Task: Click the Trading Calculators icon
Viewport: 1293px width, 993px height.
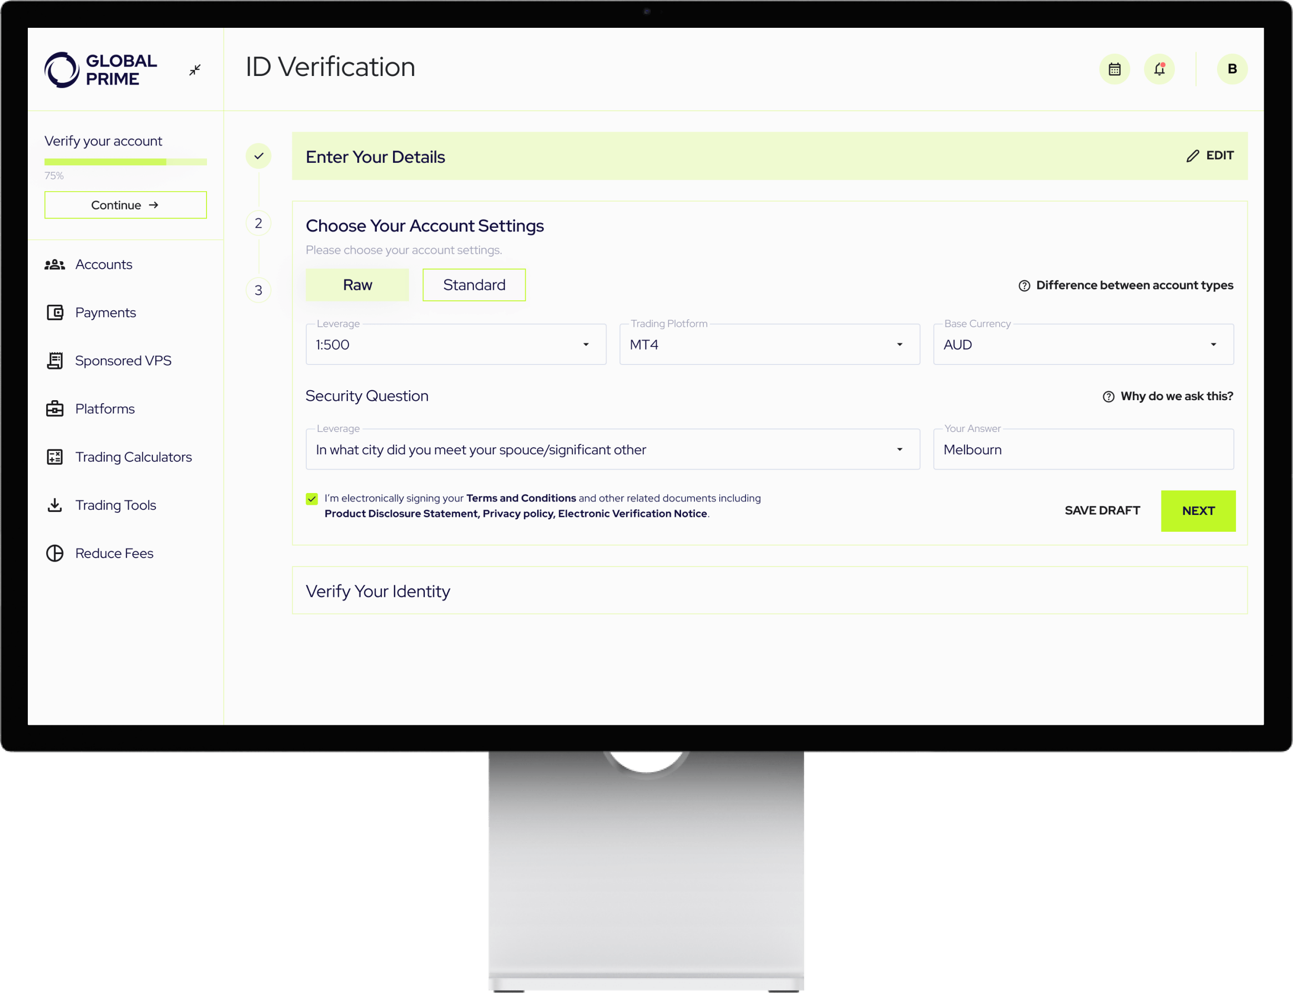Action: (x=55, y=457)
